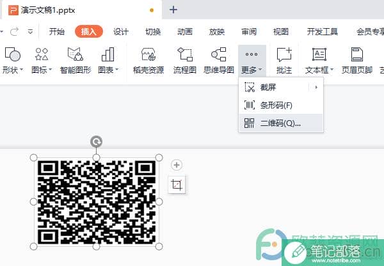Screen dimensions: 384x266
Task: Click the Shapes (形状) icon
Action: (x=13, y=54)
